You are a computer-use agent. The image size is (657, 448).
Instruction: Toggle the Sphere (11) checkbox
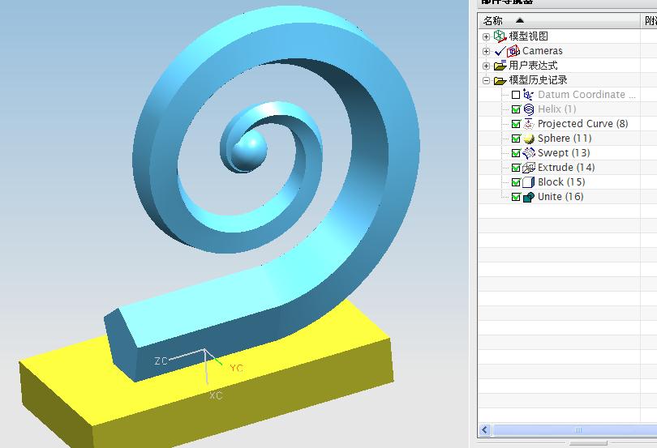[x=516, y=139]
